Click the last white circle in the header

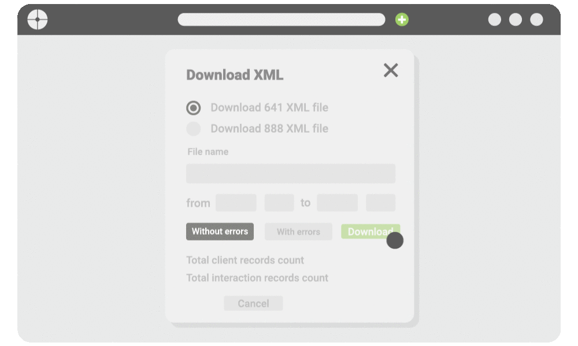click(x=536, y=20)
